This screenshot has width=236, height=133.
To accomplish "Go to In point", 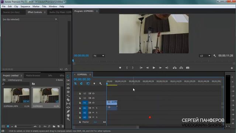I will (x=141, y=68).
